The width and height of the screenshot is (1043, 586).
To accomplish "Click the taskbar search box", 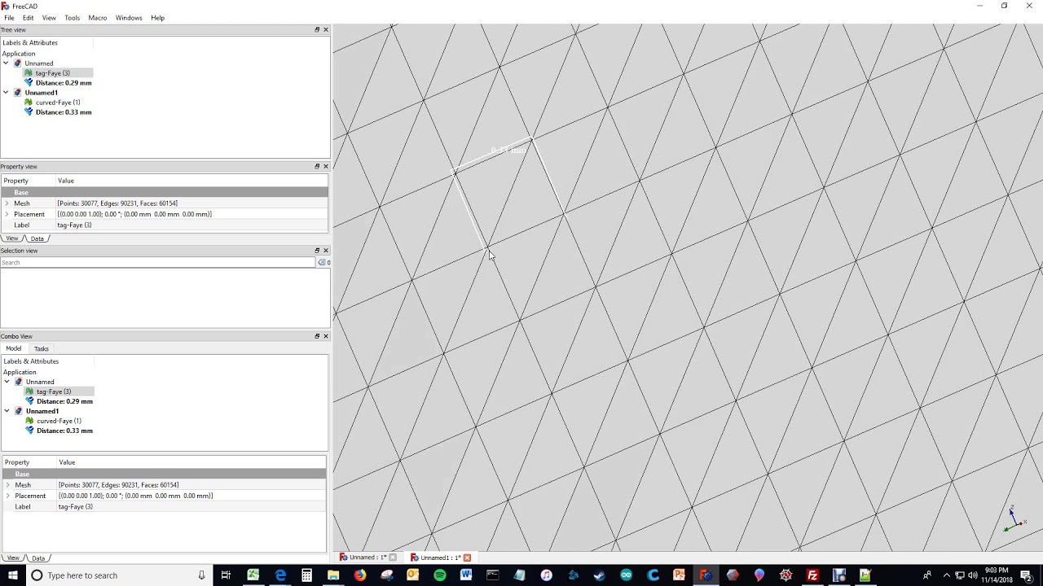I will [118, 575].
